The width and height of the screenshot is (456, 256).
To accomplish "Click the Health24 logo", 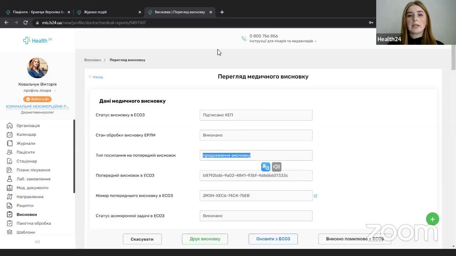I will click(x=37, y=41).
